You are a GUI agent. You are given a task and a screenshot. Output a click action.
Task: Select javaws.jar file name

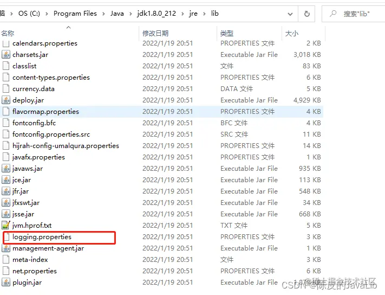point(28,169)
